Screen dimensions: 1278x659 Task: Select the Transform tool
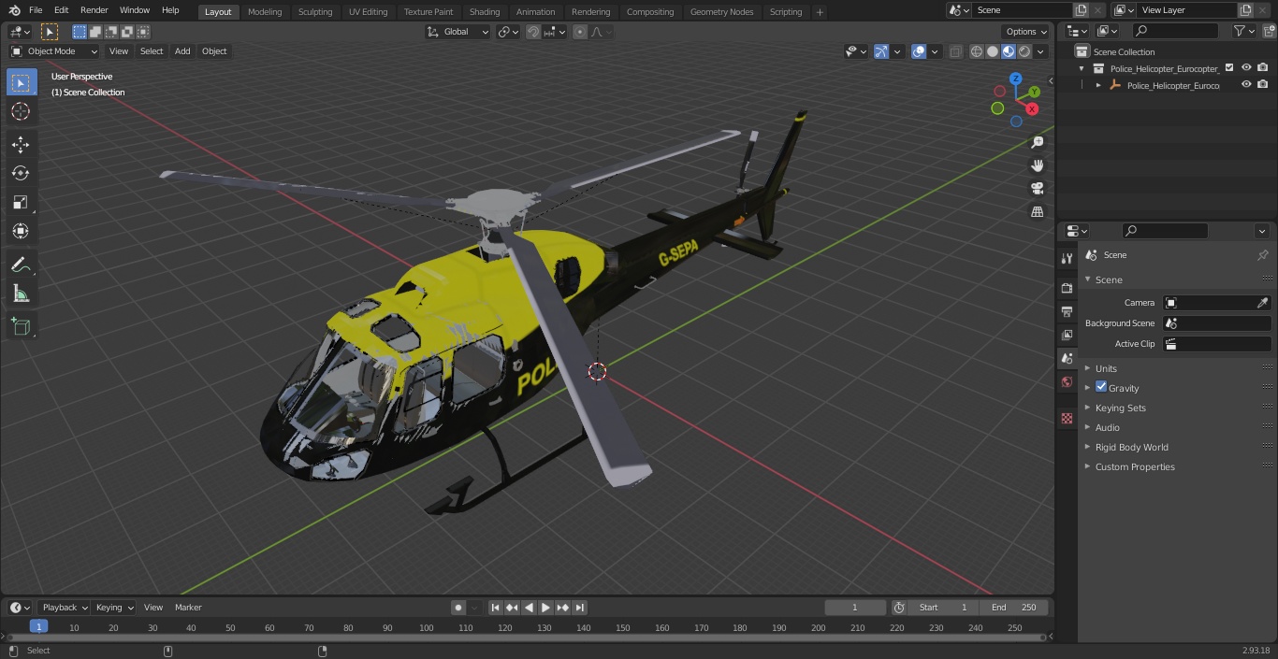21,231
